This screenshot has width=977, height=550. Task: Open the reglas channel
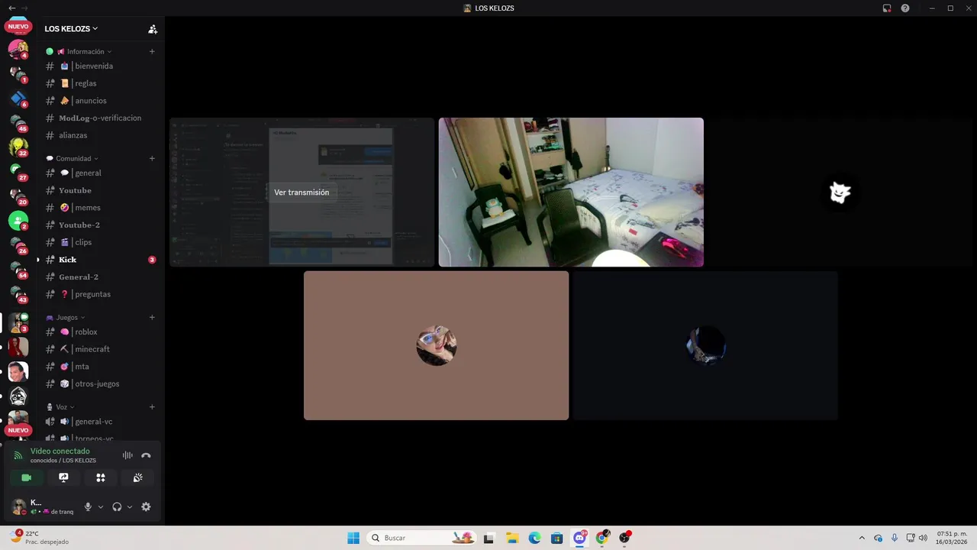coord(101,83)
